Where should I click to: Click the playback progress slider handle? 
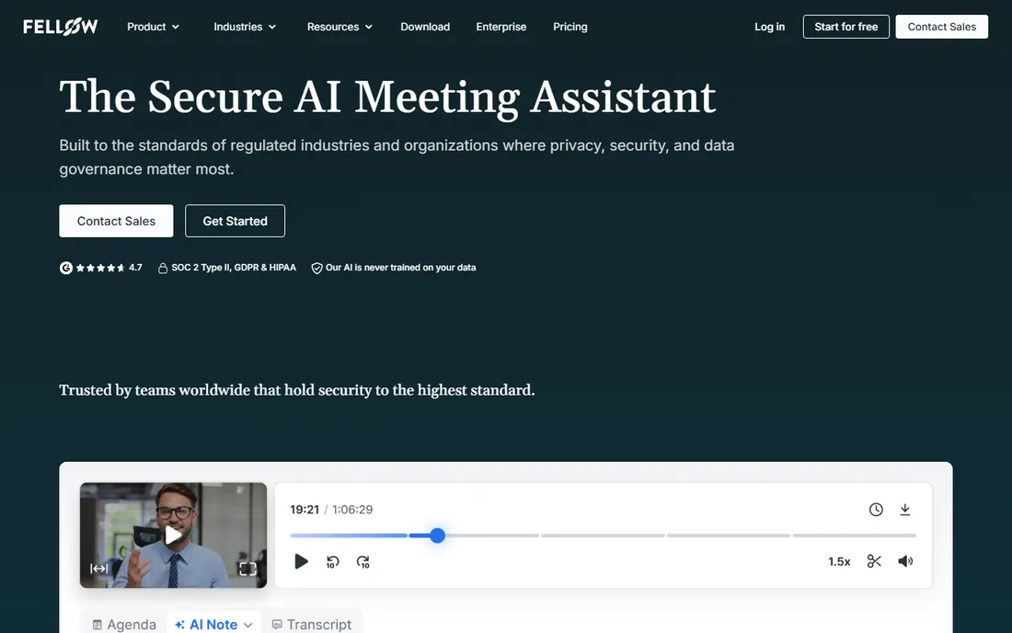point(437,535)
